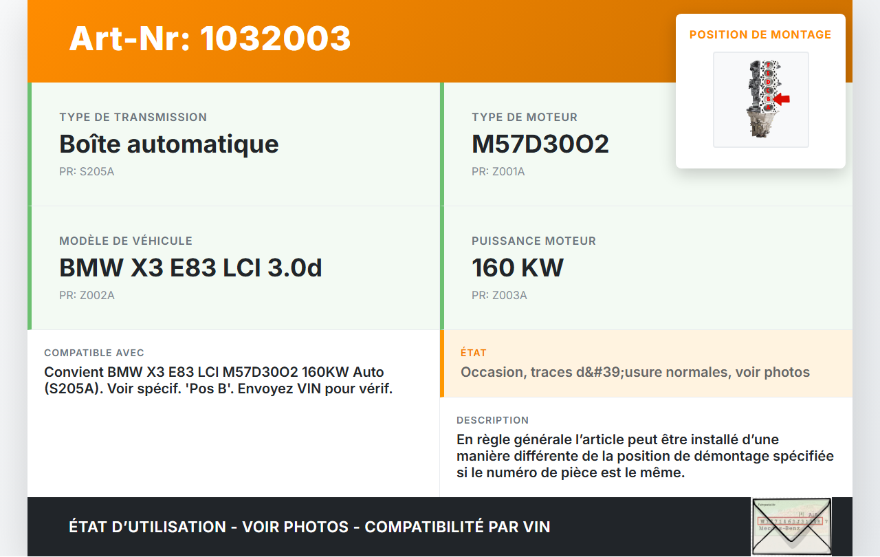Viewport: 880px width, 557px height.
Task: Select the 'BMW X3 E83 LCI 3.0d' model
Action: coord(190,267)
